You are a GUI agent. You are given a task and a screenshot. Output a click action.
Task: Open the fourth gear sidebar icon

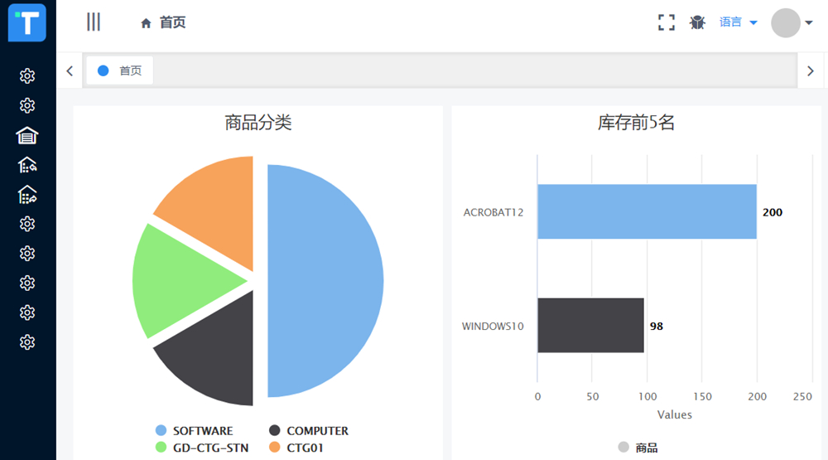point(27,254)
